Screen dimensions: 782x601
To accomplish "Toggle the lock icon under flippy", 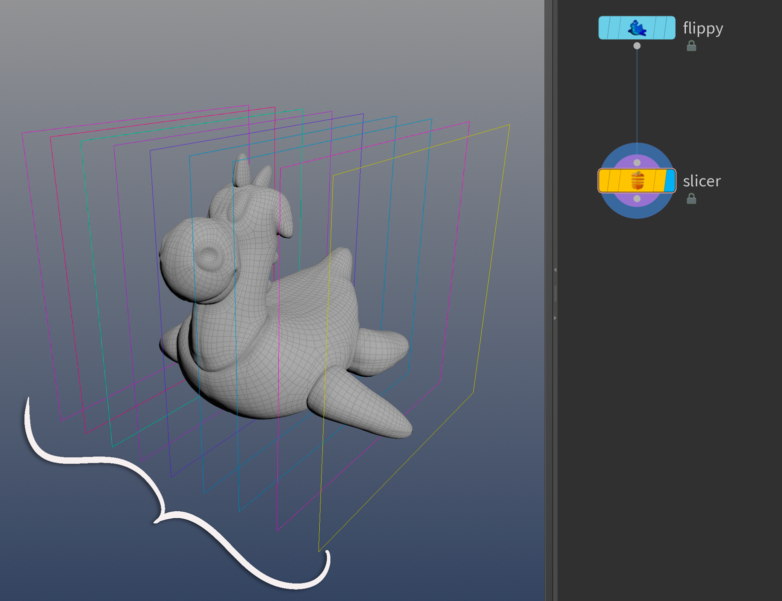I will coord(691,46).
